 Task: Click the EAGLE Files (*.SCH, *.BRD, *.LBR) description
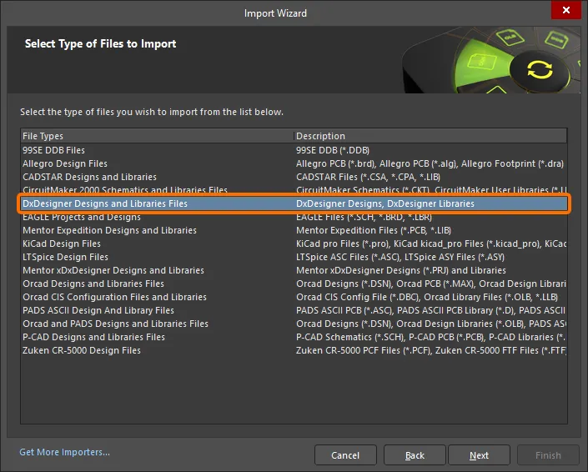pyautogui.click(x=364, y=217)
